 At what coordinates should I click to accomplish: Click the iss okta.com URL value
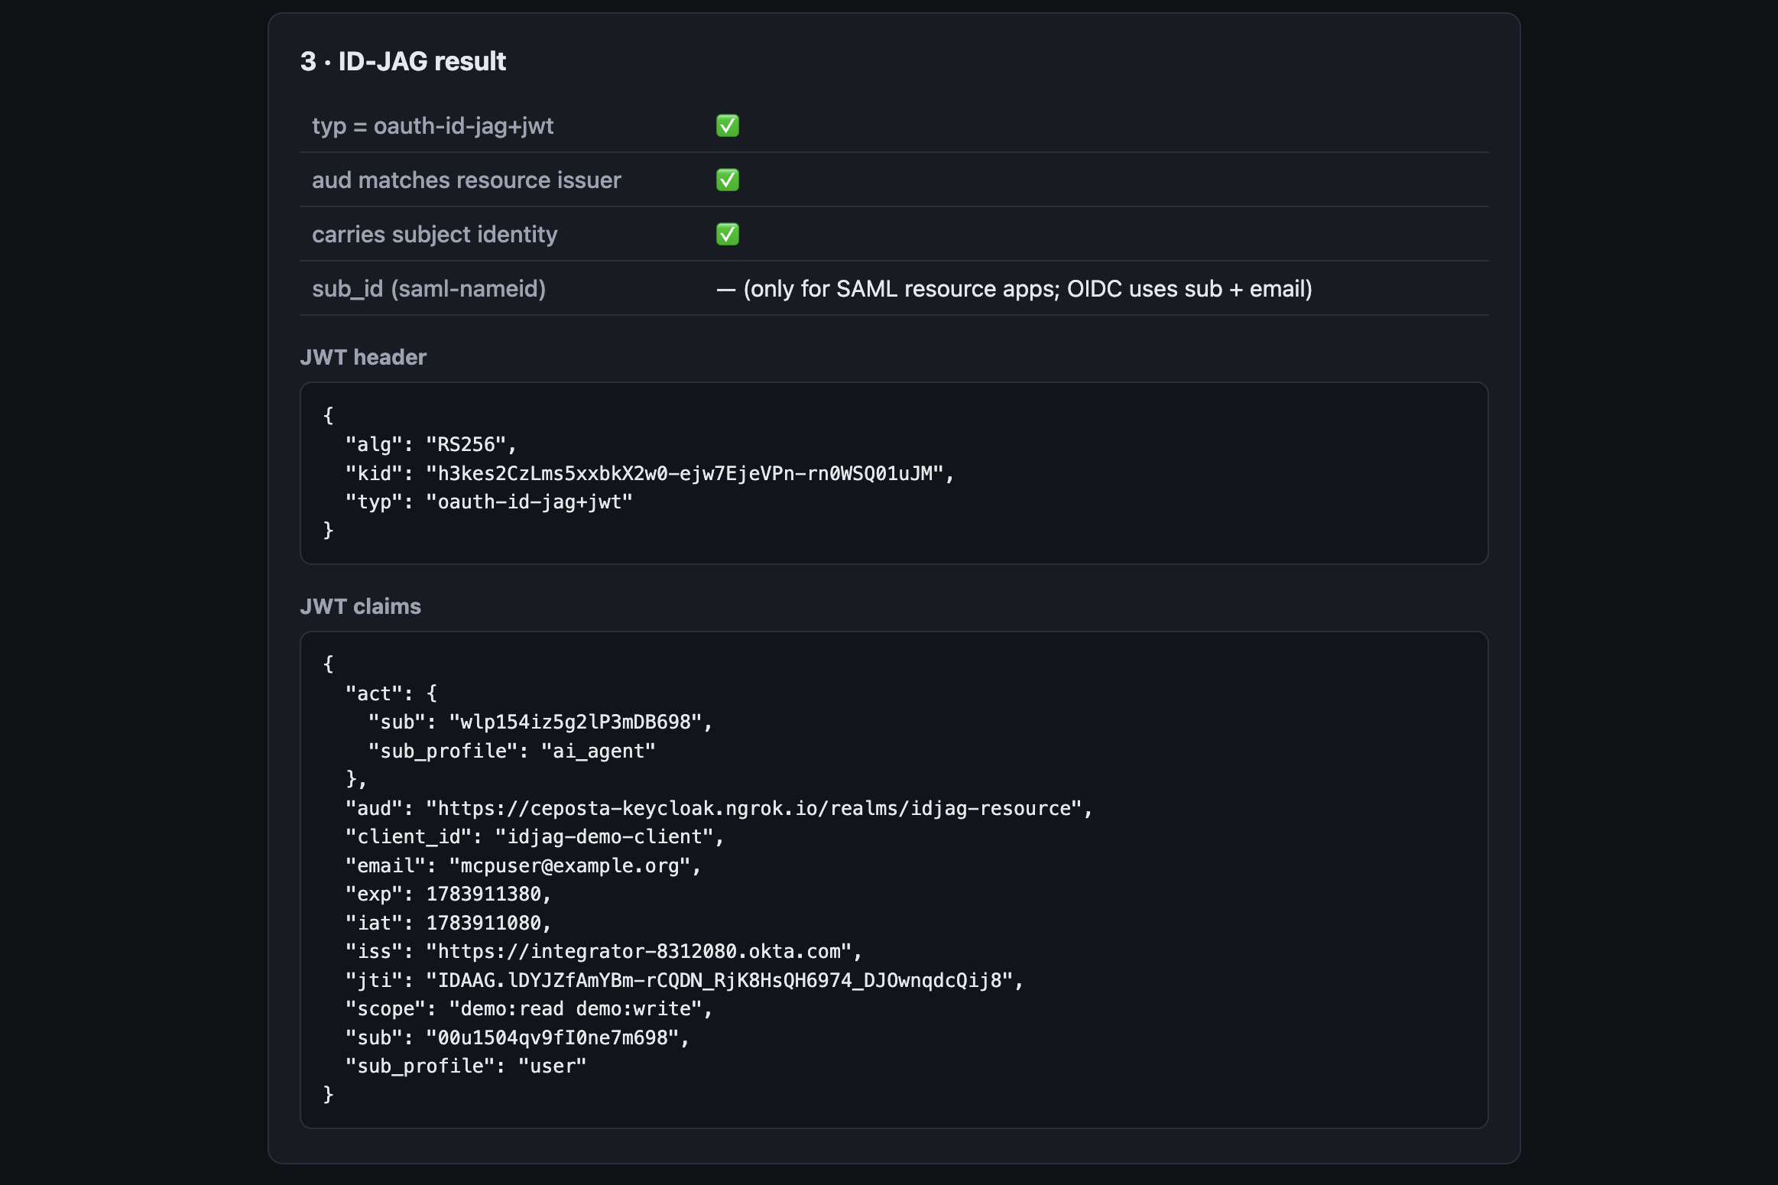coord(638,951)
